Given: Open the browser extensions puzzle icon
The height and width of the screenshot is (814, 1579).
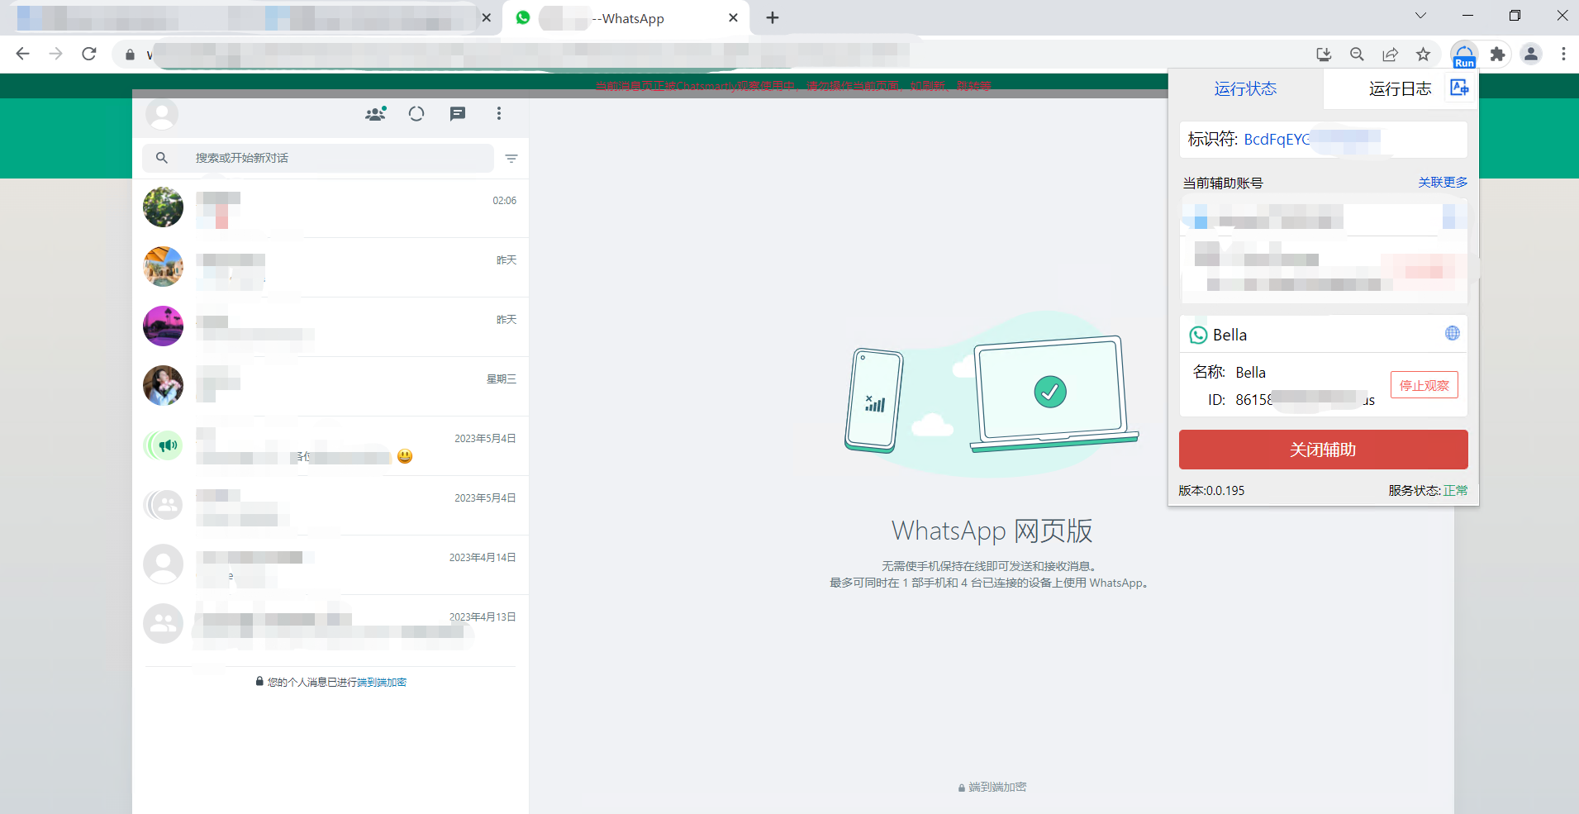Looking at the screenshot, I should click(x=1497, y=55).
